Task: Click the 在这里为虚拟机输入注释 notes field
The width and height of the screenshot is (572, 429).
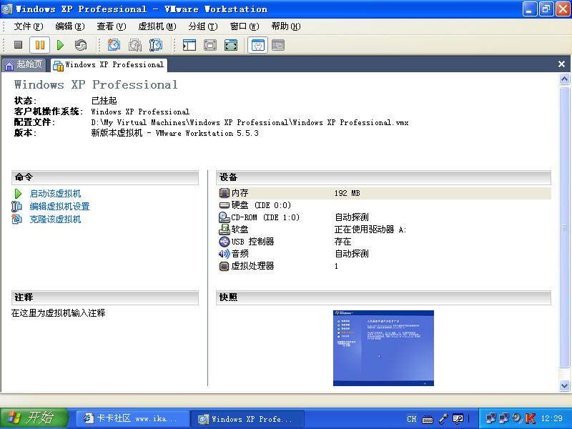Action: (x=59, y=313)
